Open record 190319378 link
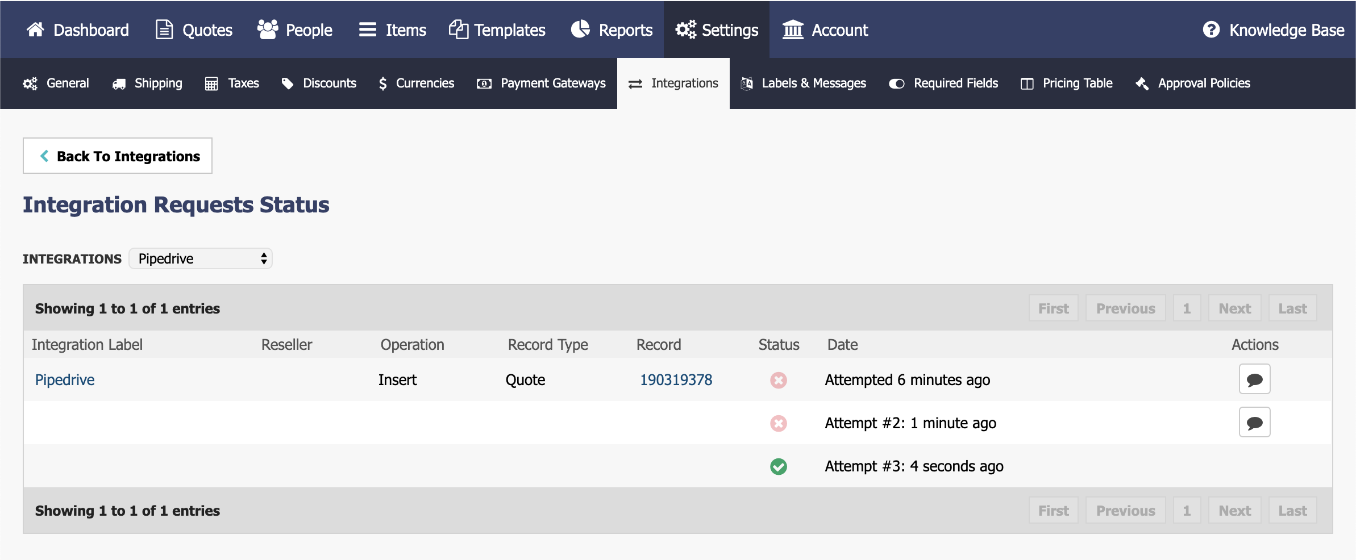Screen dimensions: 1356x560 676,380
